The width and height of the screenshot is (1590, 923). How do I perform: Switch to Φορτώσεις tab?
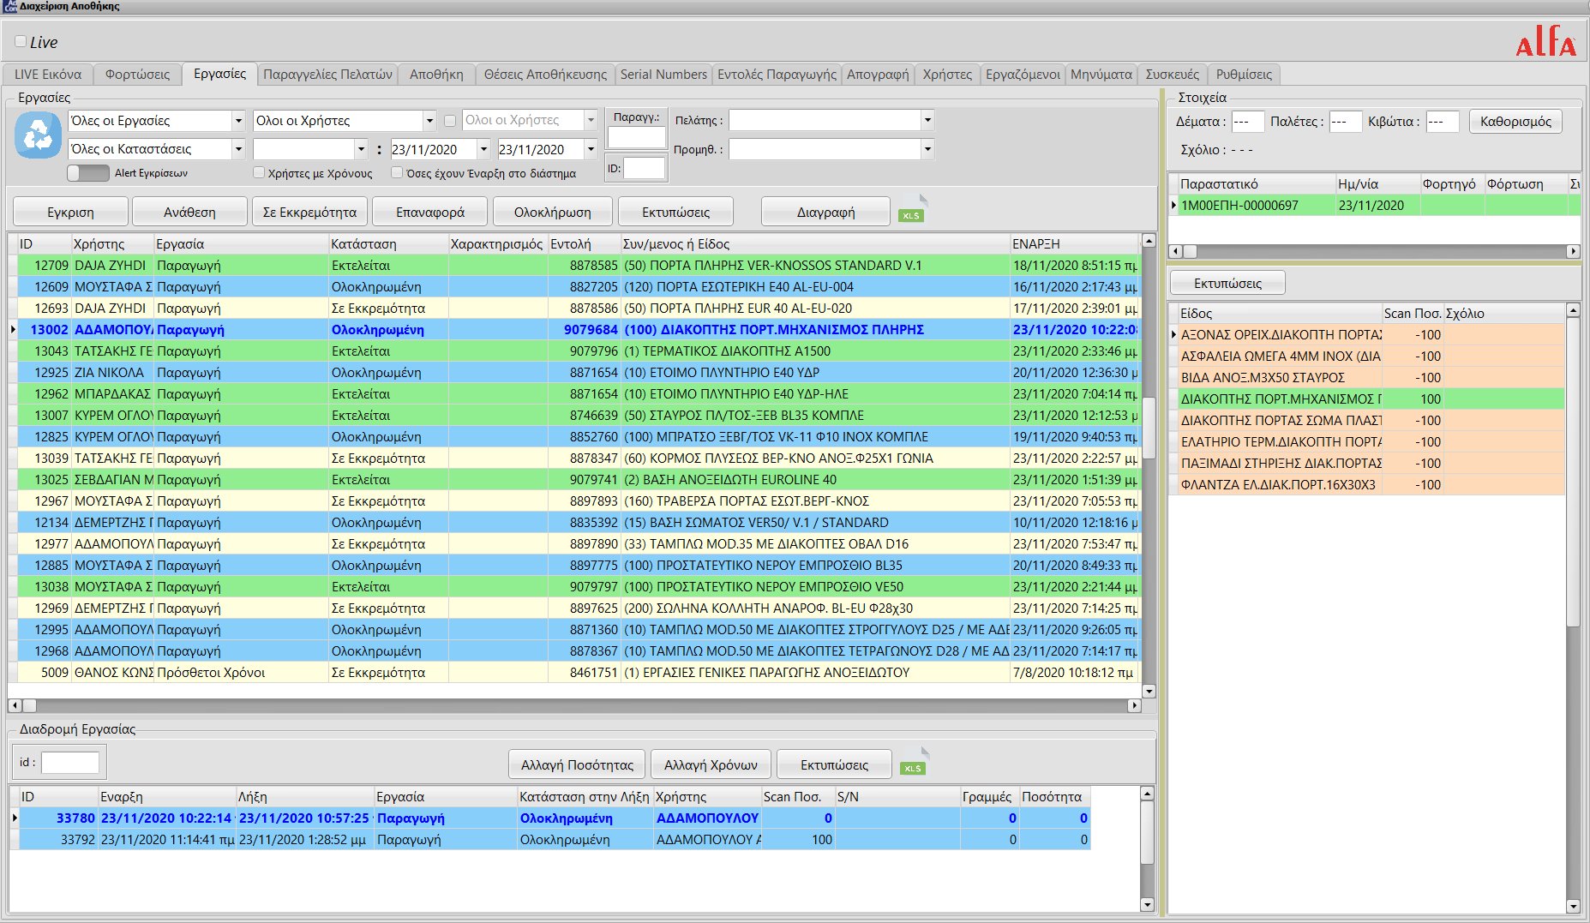(x=137, y=75)
